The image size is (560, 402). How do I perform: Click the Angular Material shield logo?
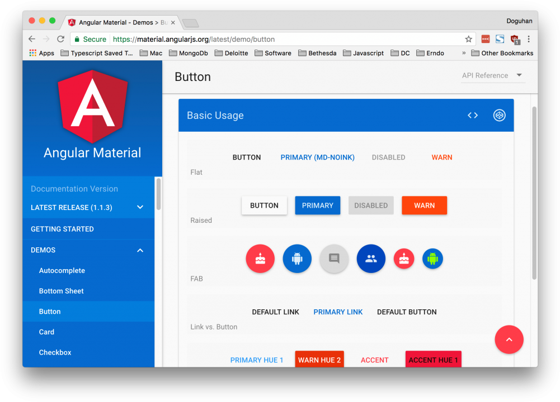pos(92,106)
